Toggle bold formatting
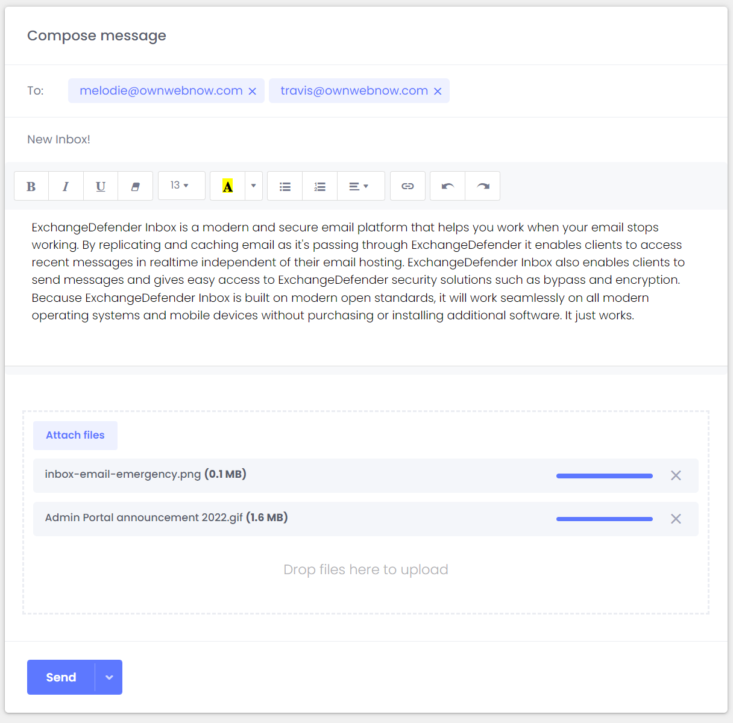The width and height of the screenshot is (733, 723). click(31, 186)
